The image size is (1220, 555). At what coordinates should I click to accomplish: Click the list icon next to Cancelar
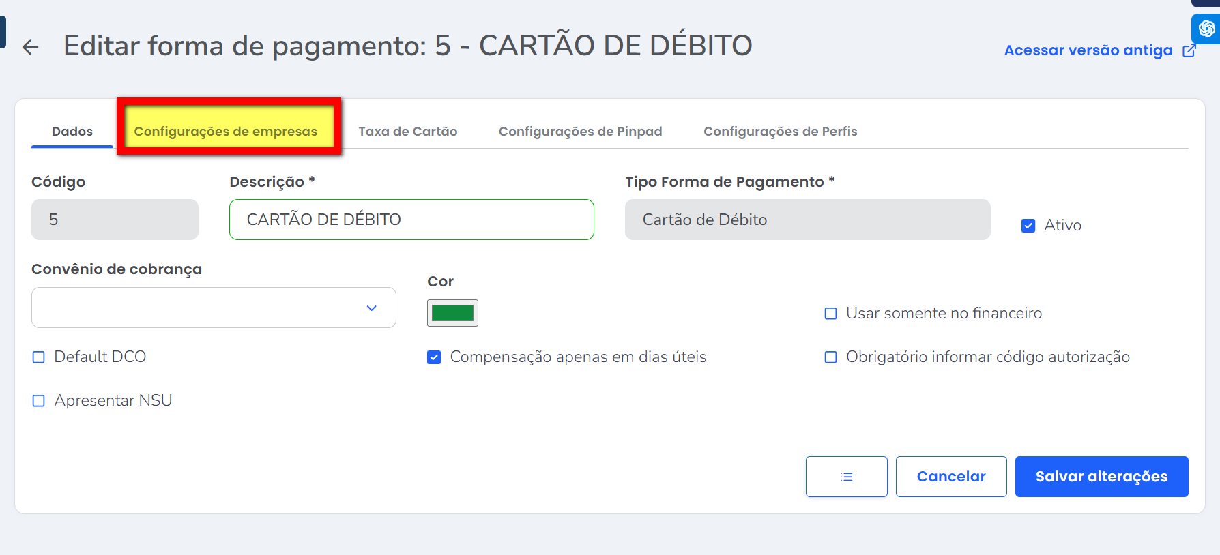coord(846,476)
